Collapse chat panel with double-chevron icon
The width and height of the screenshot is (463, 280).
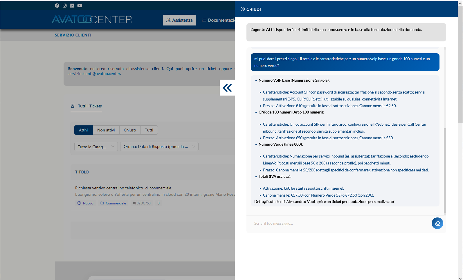(227, 88)
